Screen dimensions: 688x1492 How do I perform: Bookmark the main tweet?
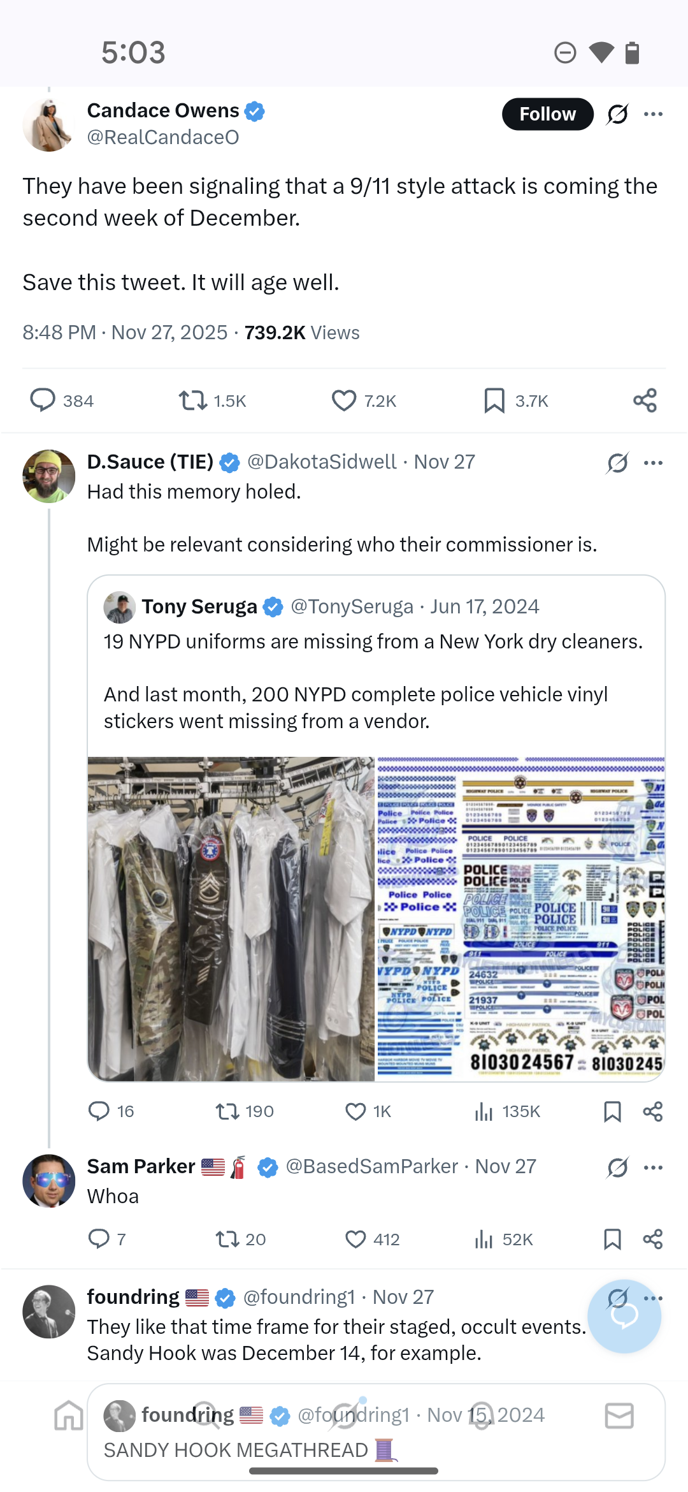pyautogui.click(x=494, y=400)
